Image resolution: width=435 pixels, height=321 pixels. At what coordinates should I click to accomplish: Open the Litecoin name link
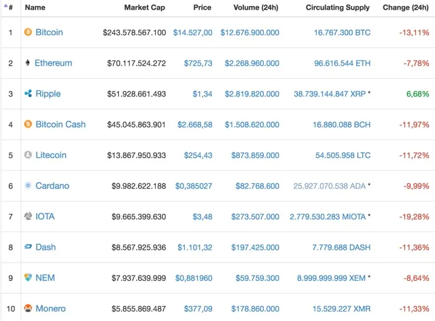tap(51, 155)
